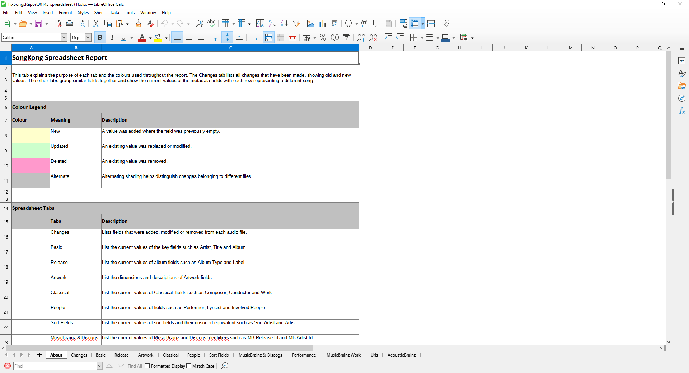This screenshot has width=689, height=373.
Task: Open the sidebar Navigator compass
Action: [682, 99]
